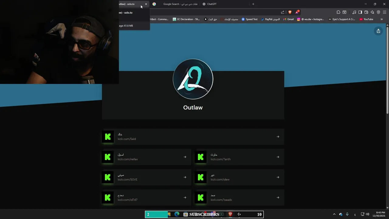Image resolution: width=389 pixels, height=219 pixels.
Task: Click Kick logo beside kick.com/id7d7
Action: pyautogui.click(x=108, y=198)
